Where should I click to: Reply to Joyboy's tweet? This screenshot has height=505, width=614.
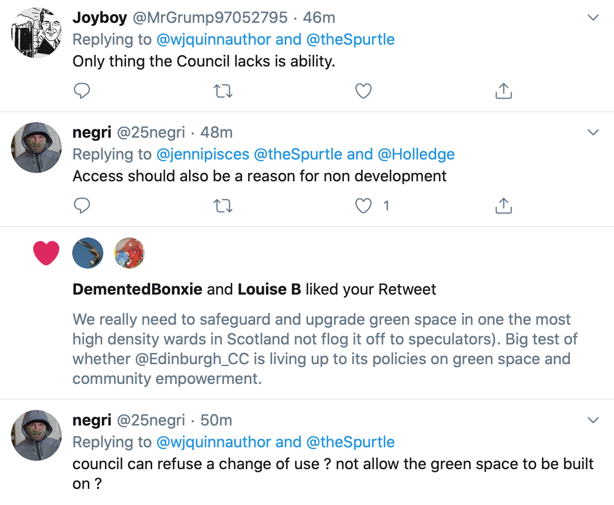[x=82, y=91]
